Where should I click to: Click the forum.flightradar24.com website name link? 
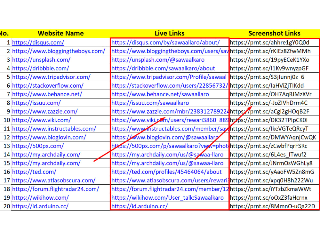[55, 189]
